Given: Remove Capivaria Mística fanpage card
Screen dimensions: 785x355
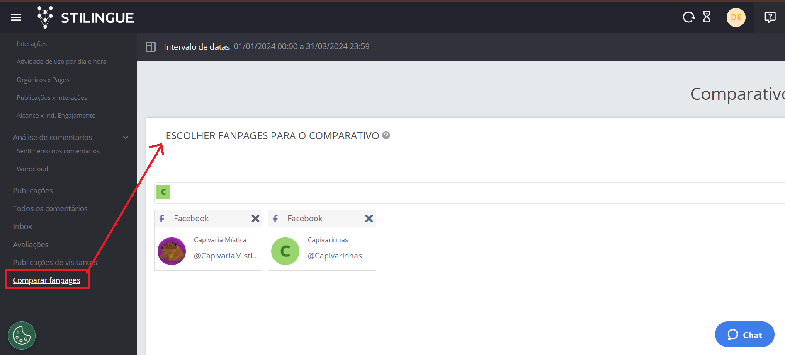Looking at the screenshot, I should pos(255,218).
